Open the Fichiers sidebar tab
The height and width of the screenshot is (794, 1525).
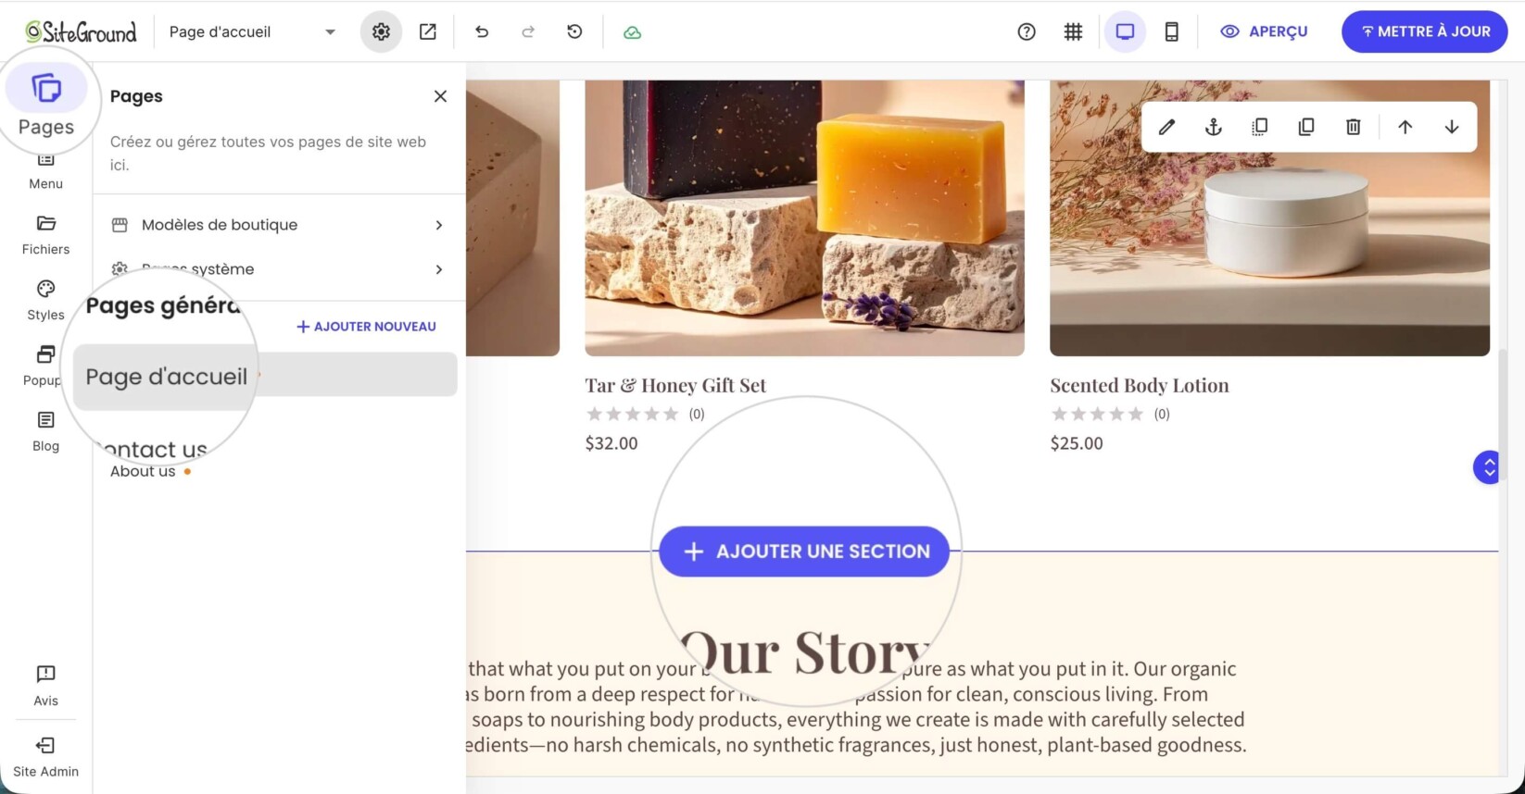[x=46, y=235]
